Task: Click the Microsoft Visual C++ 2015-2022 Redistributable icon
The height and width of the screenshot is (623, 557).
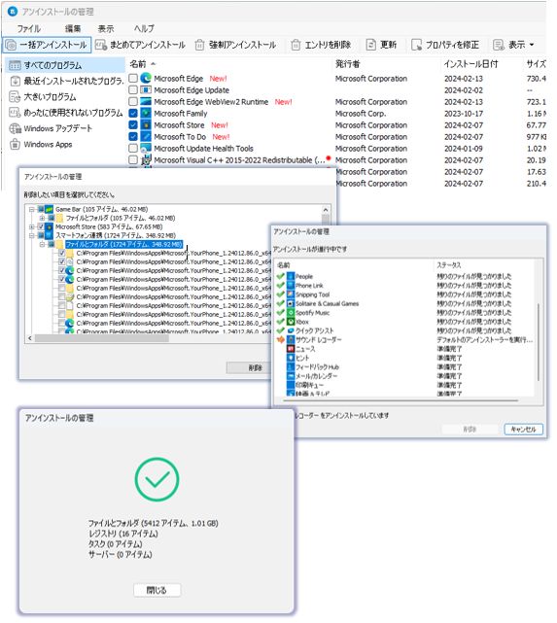Action: pos(146,160)
